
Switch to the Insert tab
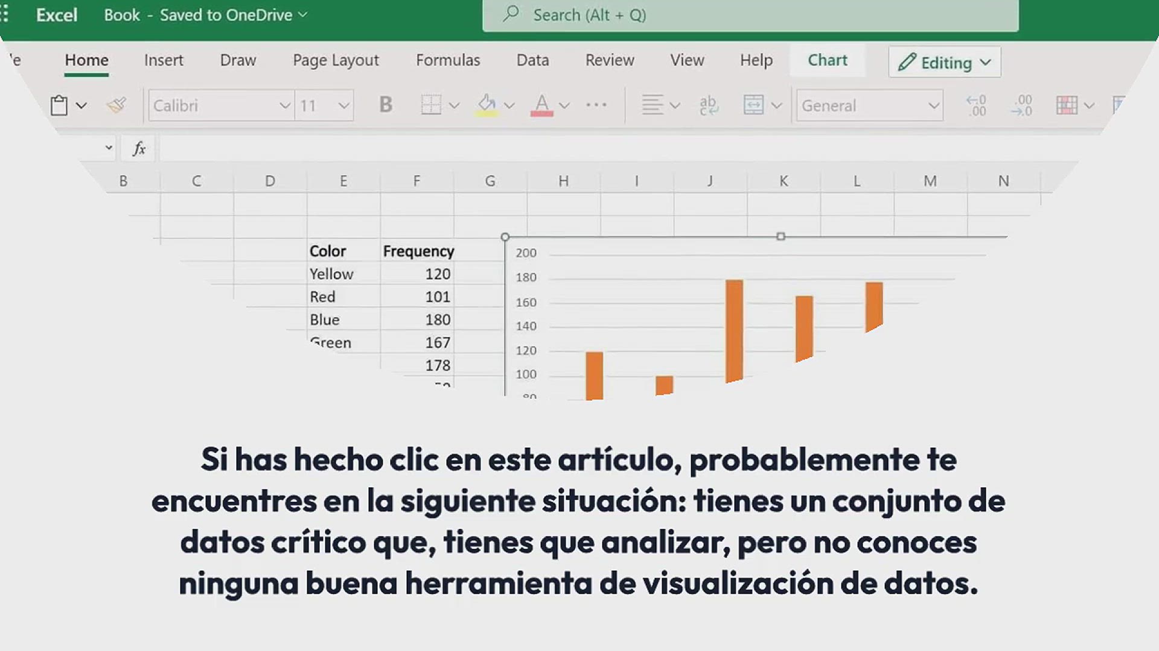click(x=164, y=60)
